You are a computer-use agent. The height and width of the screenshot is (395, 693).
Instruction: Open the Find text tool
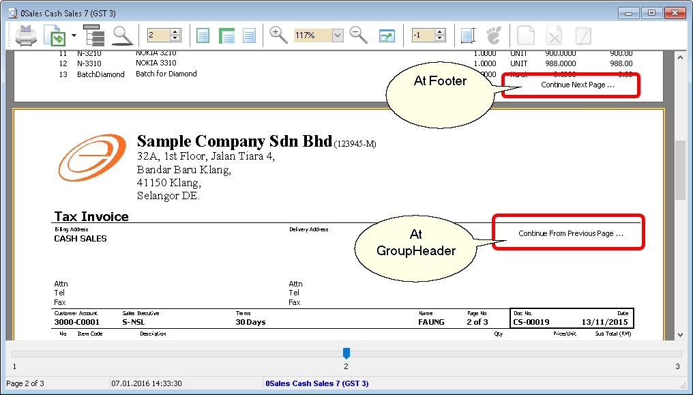[x=122, y=35]
